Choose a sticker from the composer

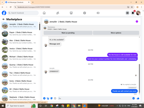tap(52, 98)
